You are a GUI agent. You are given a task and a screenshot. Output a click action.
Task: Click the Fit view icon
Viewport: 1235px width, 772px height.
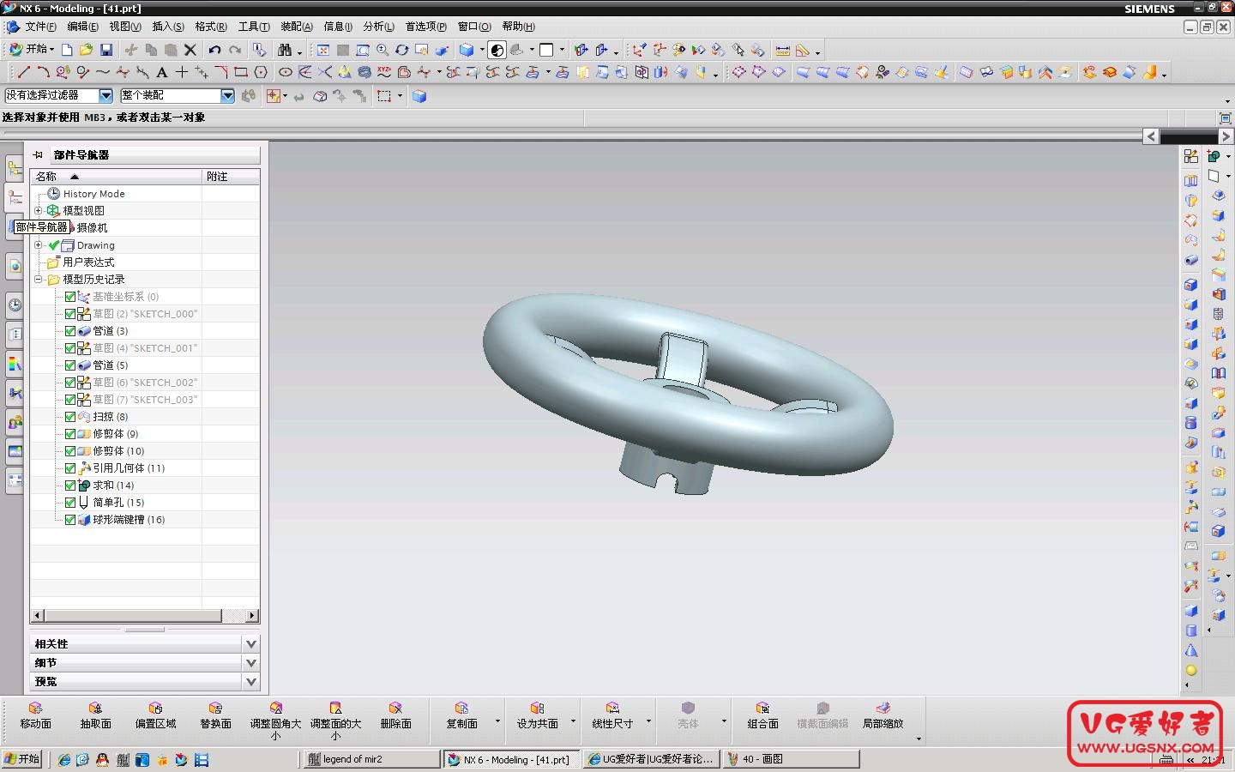323,50
